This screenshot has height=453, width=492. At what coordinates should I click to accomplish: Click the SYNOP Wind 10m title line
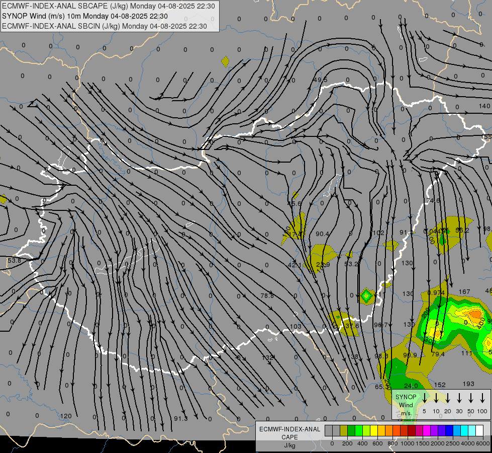pos(85,16)
